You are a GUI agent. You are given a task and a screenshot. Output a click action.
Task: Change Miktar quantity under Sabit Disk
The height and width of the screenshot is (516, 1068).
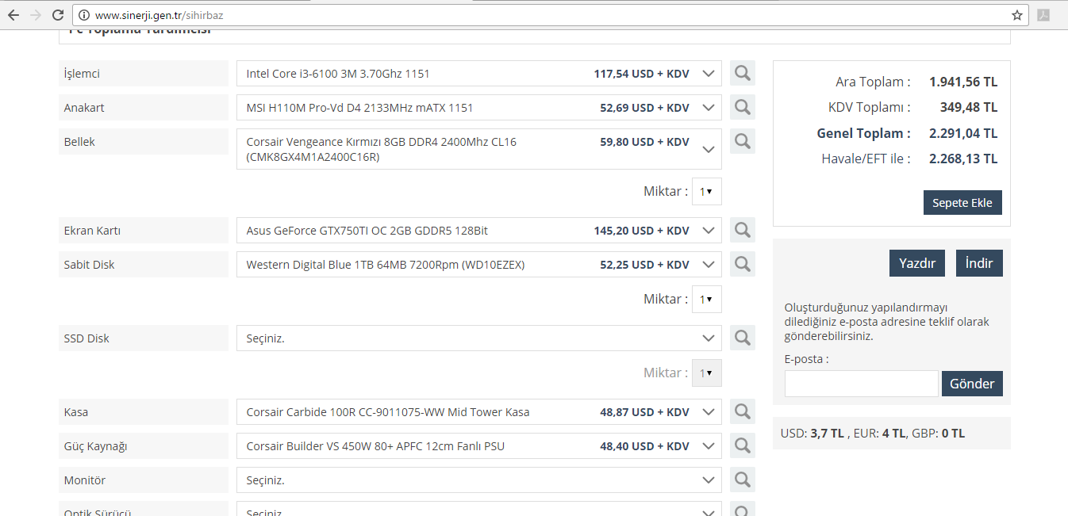(706, 299)
